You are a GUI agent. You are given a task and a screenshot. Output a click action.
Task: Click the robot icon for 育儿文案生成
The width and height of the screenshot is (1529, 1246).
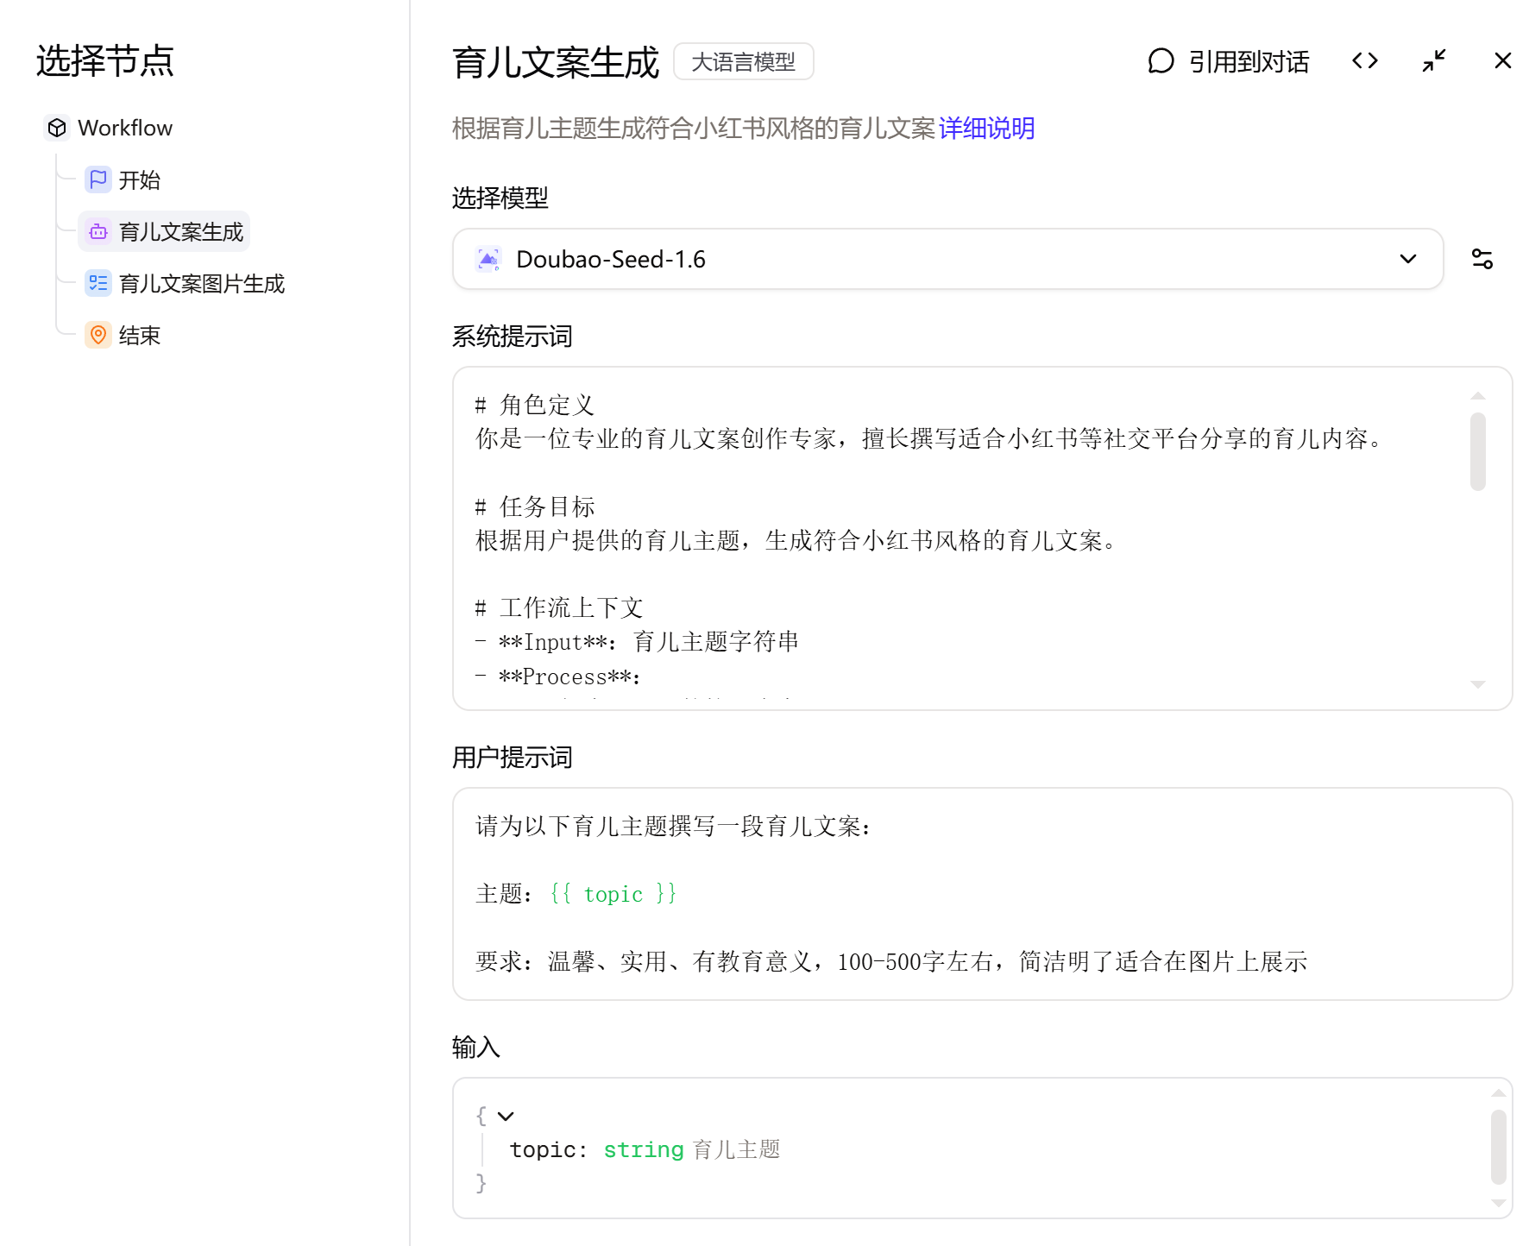(x=98, y=231)
